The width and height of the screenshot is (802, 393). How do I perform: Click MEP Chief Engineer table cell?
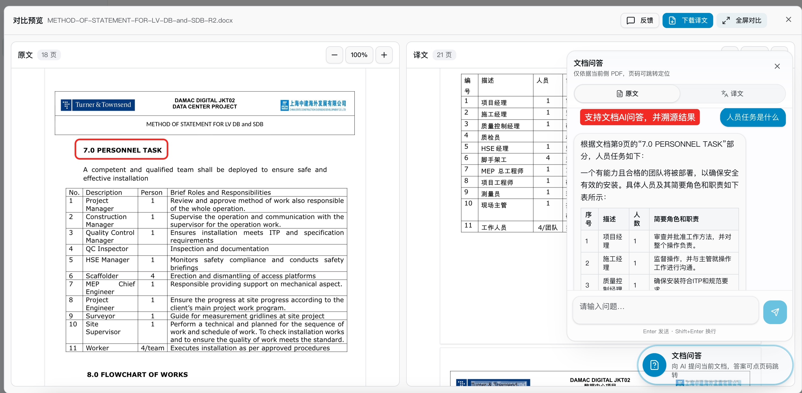(x=110, y=288)
